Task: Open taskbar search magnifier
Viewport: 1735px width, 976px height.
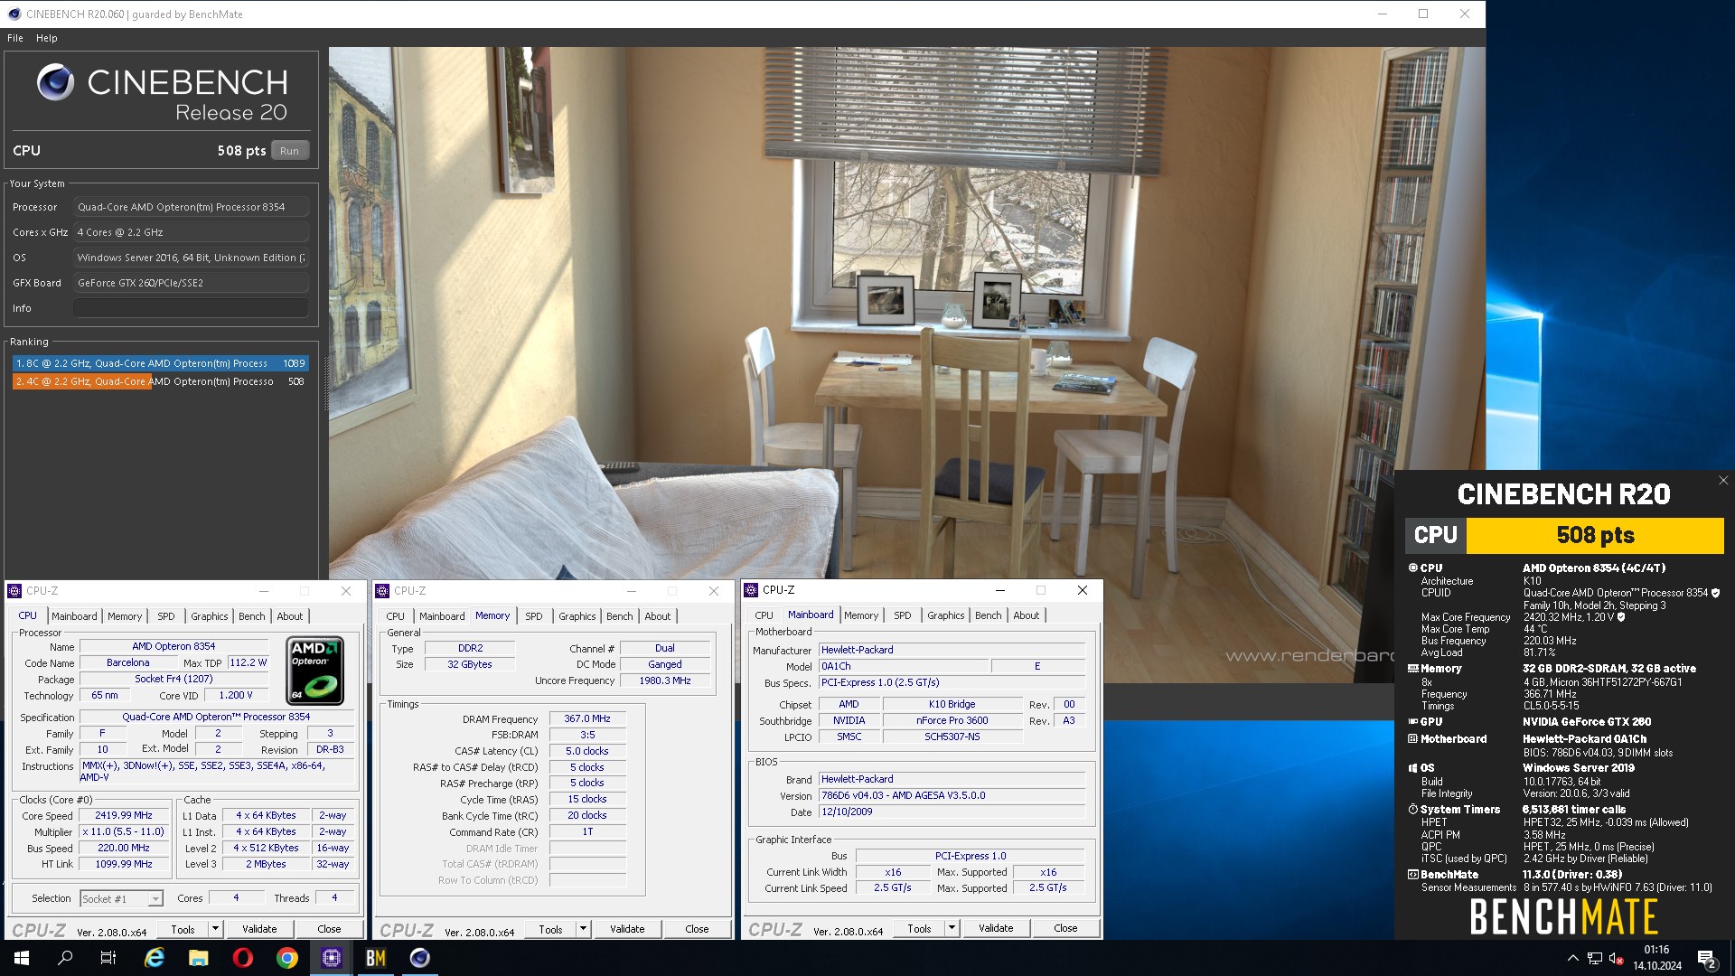Action: tap(65, 958)
